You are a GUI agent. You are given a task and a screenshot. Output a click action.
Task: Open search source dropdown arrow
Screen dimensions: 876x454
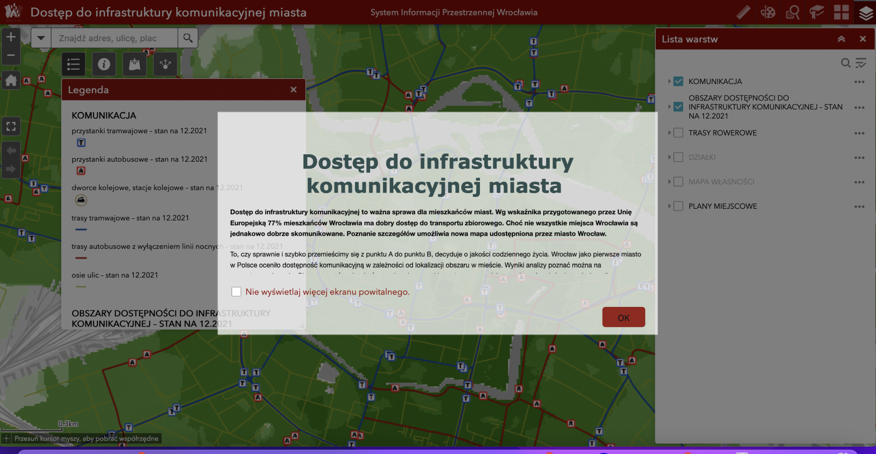pyautogui.click(x=41, y=38)
